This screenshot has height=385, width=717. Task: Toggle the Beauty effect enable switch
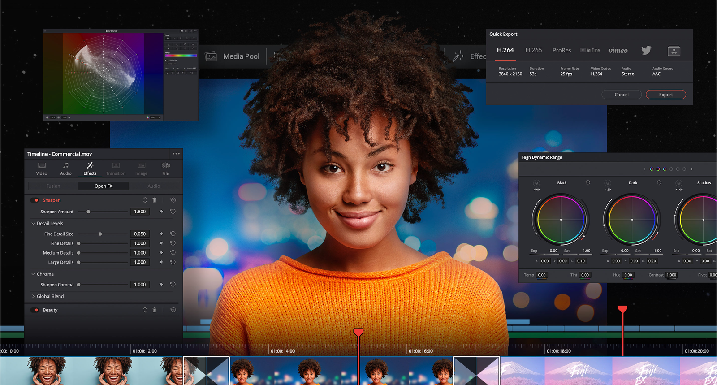click(35, 310)
